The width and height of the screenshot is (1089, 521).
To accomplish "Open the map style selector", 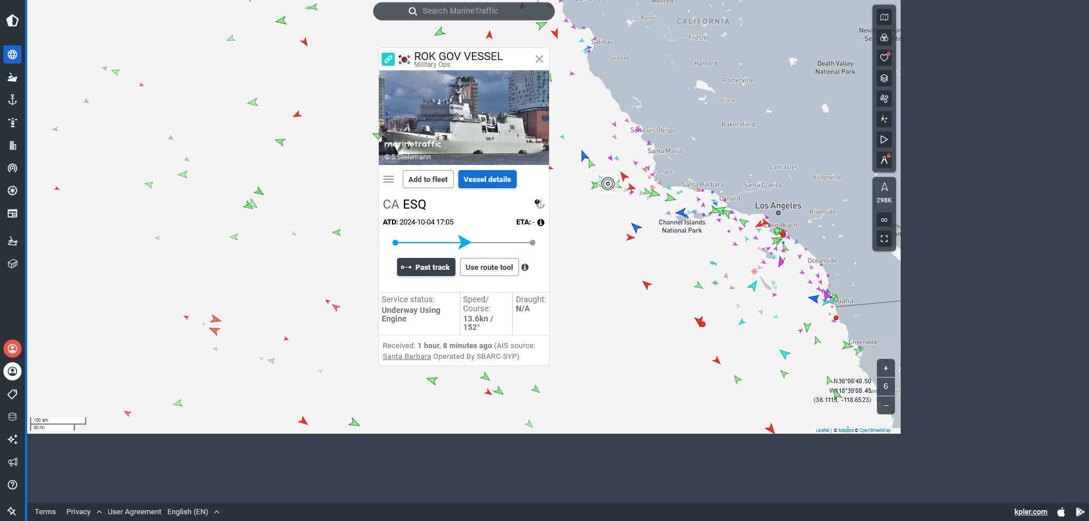I will [884, 17].
